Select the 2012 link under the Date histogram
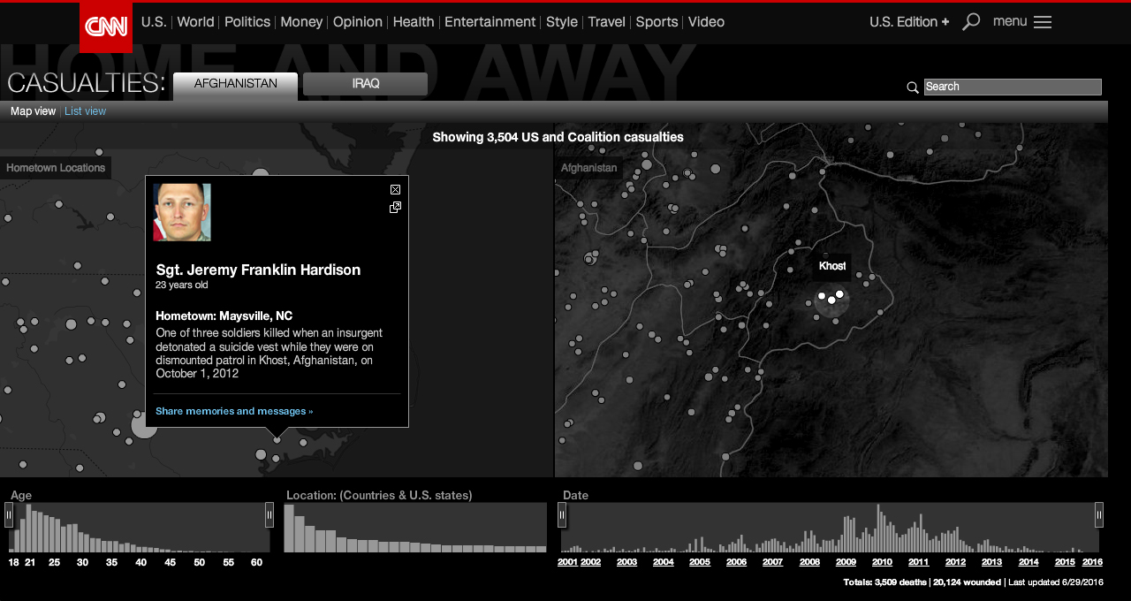 [955, 562]
